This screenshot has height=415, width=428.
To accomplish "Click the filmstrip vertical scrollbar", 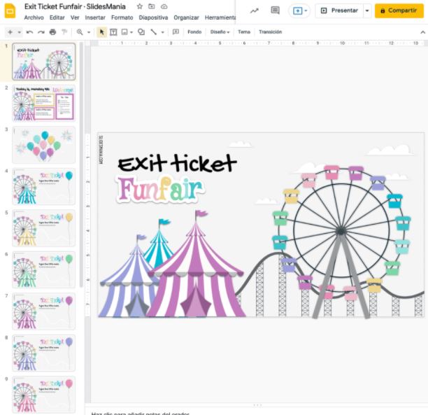I will click(x=81, y=164).
